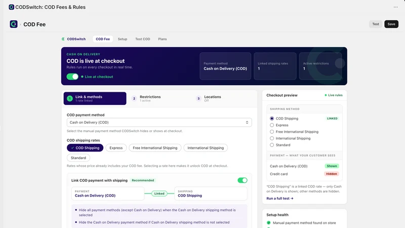Click the Payment method summary card

[x=225, y=66]
